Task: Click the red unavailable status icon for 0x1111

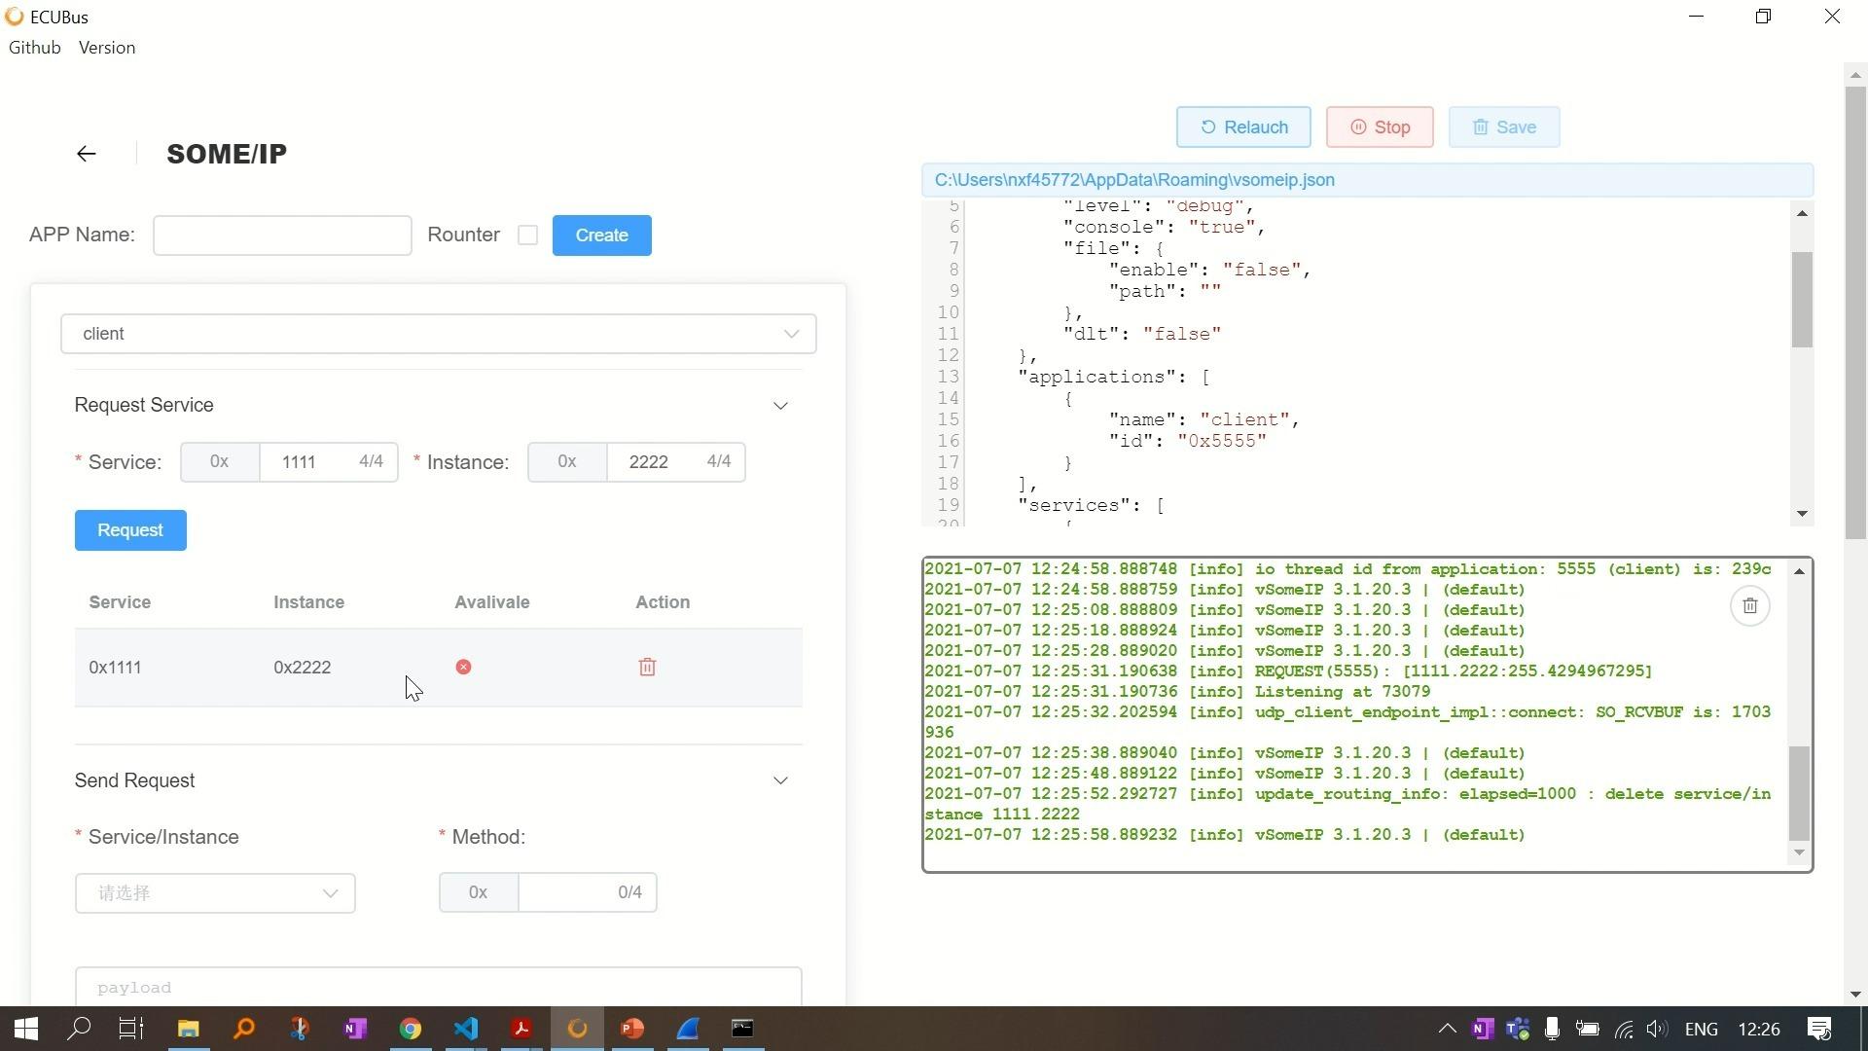Action: pyautogui.click(x=462, y=667)
